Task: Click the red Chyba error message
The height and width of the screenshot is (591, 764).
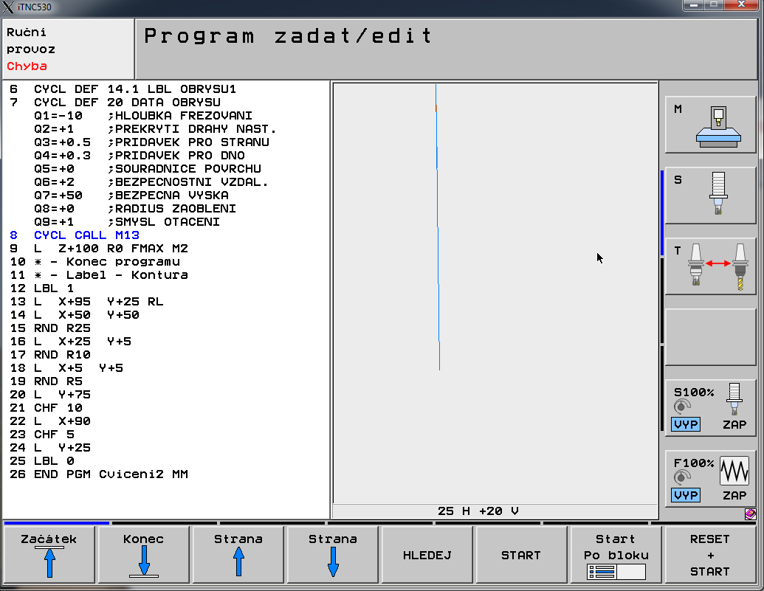Action: coord(27,66)
